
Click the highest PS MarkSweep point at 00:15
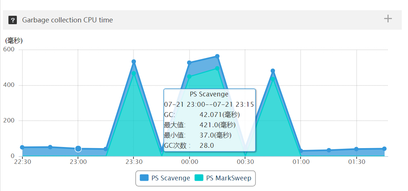tap(217, 68)
